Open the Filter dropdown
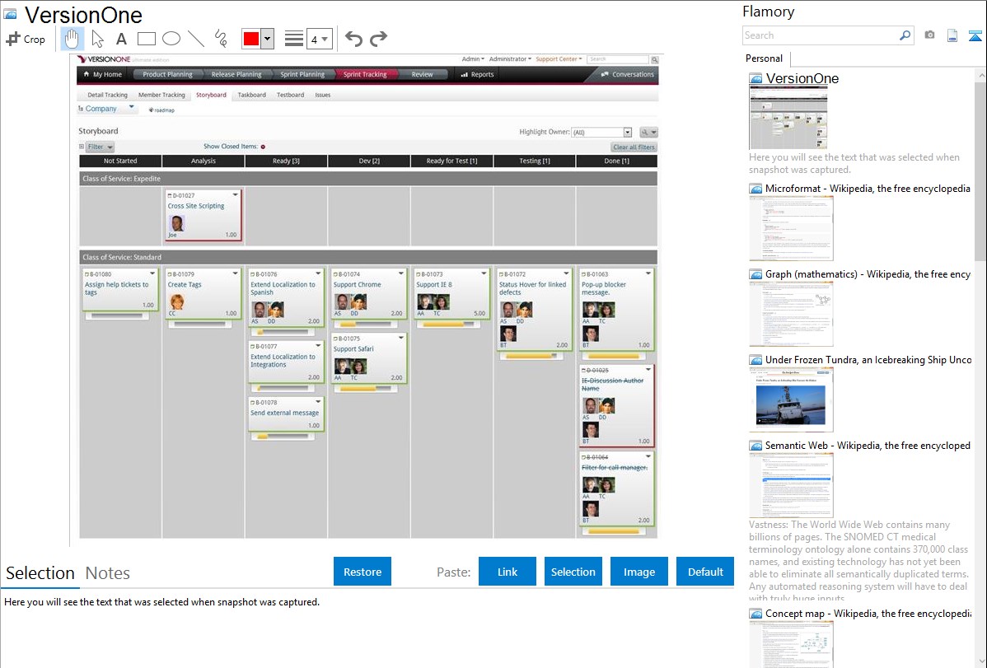Screen dimensions: 987x668 [100, 147]
